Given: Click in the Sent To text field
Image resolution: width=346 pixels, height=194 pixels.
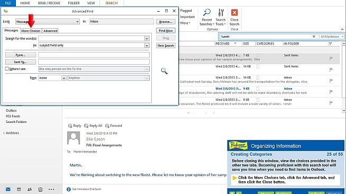Looking at the screenshot, I should tap(94, 62).
